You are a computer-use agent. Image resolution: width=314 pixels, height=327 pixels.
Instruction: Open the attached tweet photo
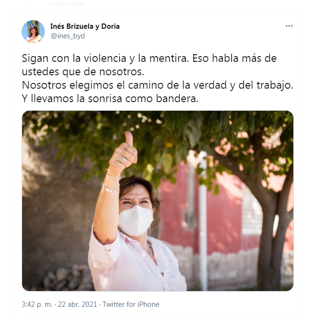tap(158, 201)
